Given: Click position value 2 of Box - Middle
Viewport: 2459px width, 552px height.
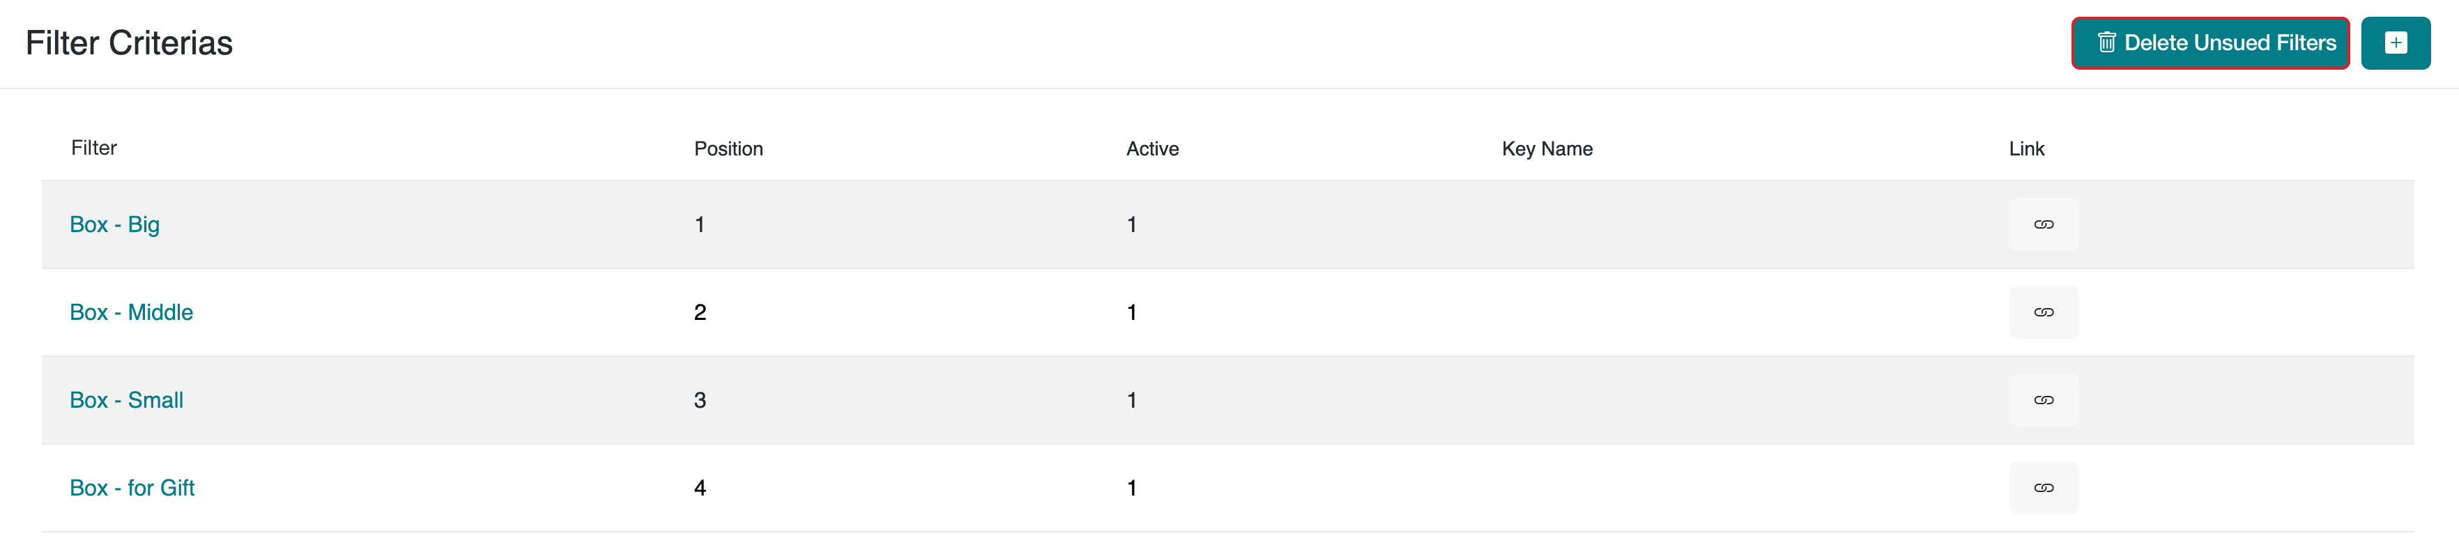Looking at the screenshot, I should 700,312.
